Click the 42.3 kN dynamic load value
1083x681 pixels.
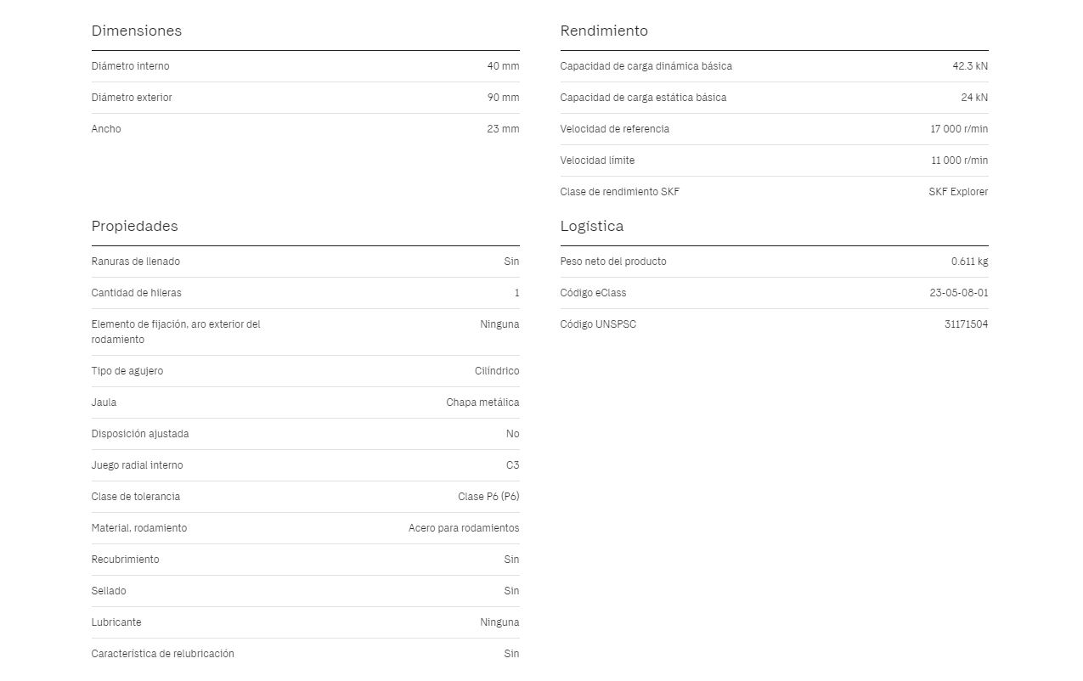[970, 66]
